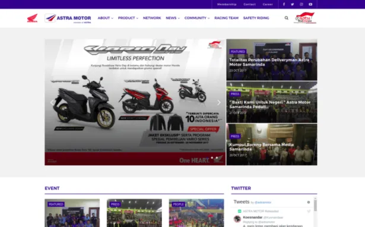Open the Career link
Viewport: 365px width, 227px height.
[268, 4]
